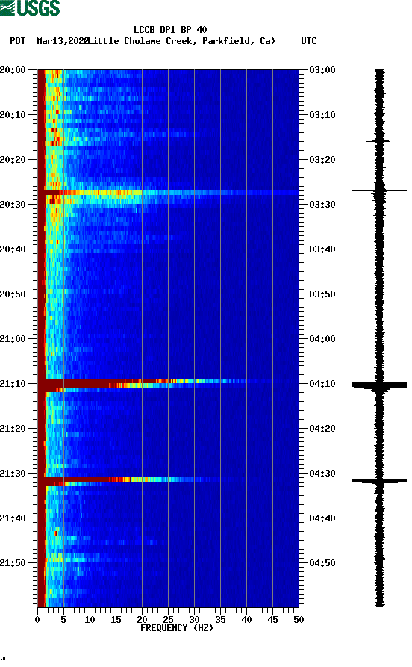
Task: Click the '5' frequency tick label
Action: (63, 620)
